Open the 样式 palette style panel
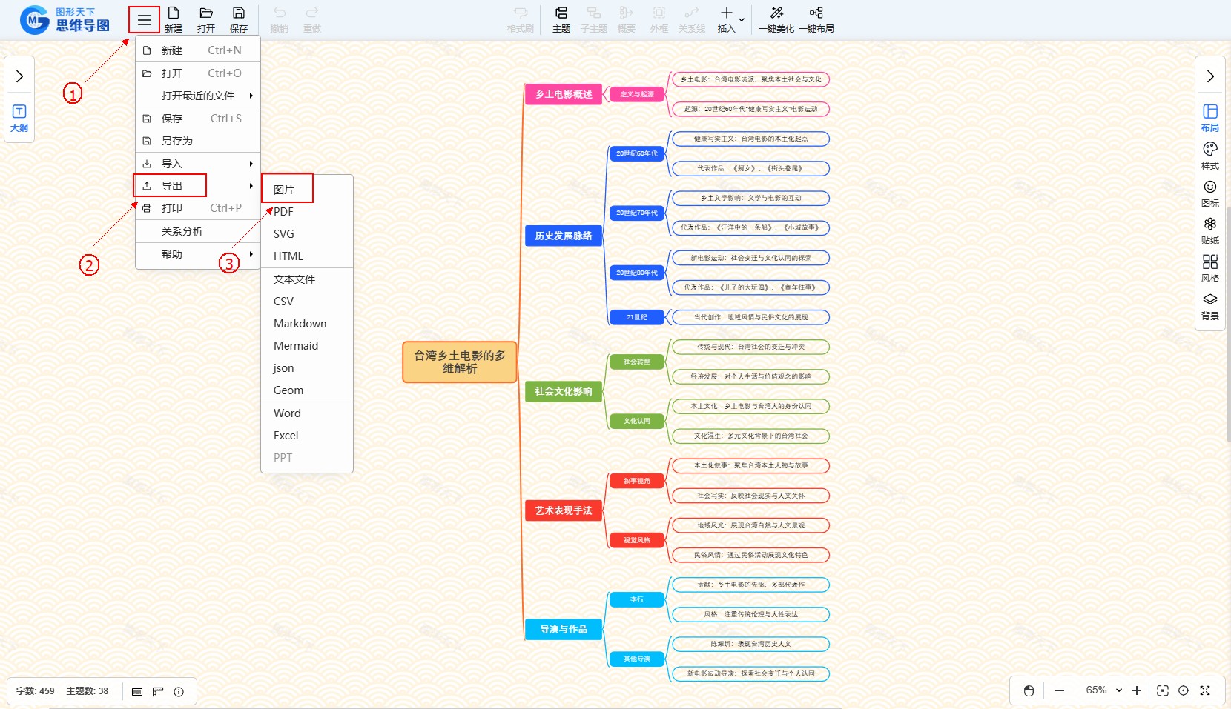The height and width of the screenshot is (709, 1231). (x=1209, y=156)
